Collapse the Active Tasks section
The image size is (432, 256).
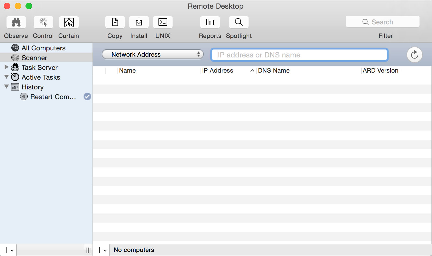coord(7,77)
